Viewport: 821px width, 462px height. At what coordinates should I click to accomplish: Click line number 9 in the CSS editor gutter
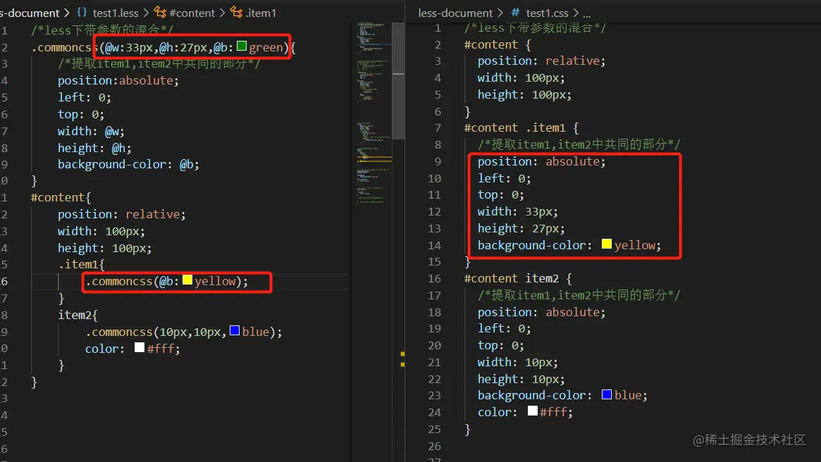coord(438,162)
